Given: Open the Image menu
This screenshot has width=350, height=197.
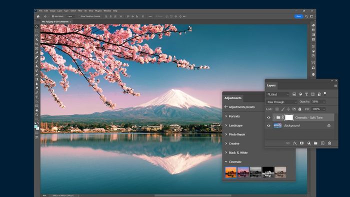Looking at the screenshot, I should (52, 10).
